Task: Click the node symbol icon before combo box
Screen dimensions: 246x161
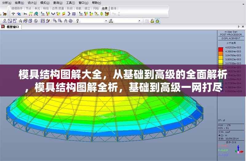Action: (78, 21)
